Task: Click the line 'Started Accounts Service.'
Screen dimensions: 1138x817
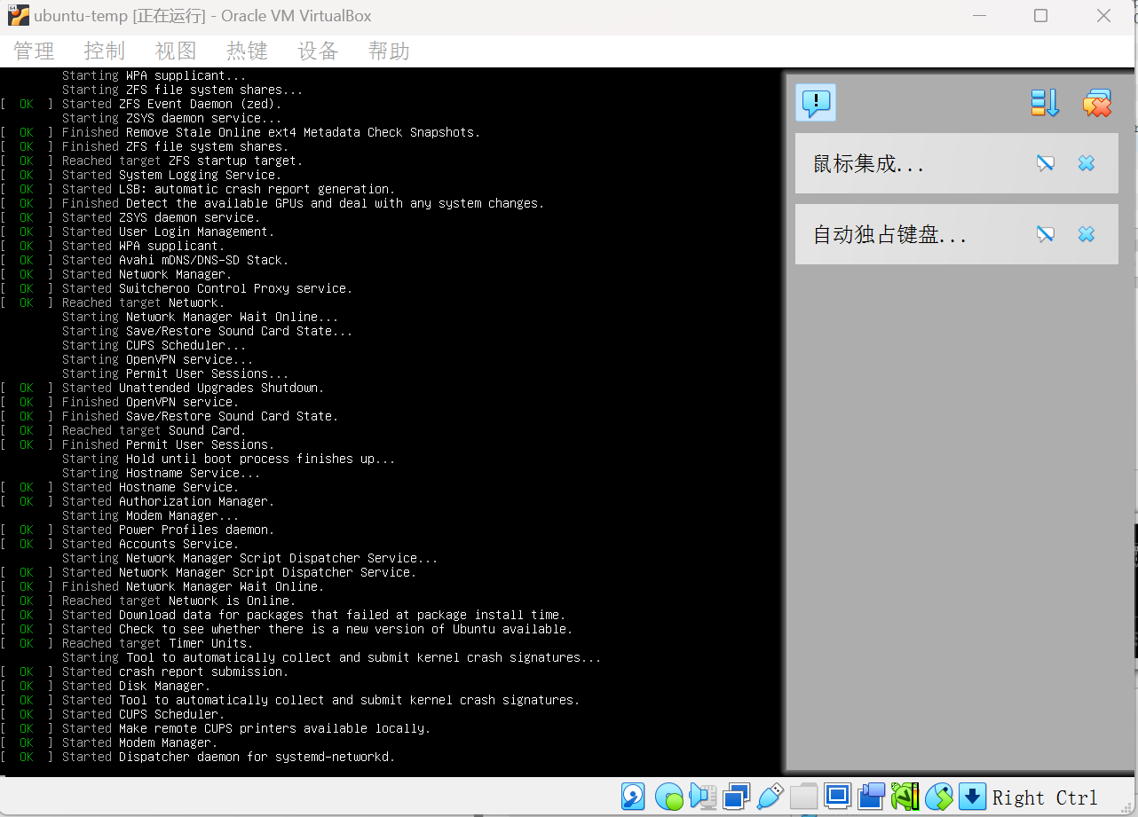Action: (x=150, y=544)
